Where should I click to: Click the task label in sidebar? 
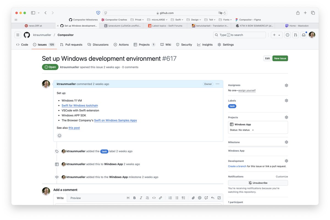tap(232, 106)
